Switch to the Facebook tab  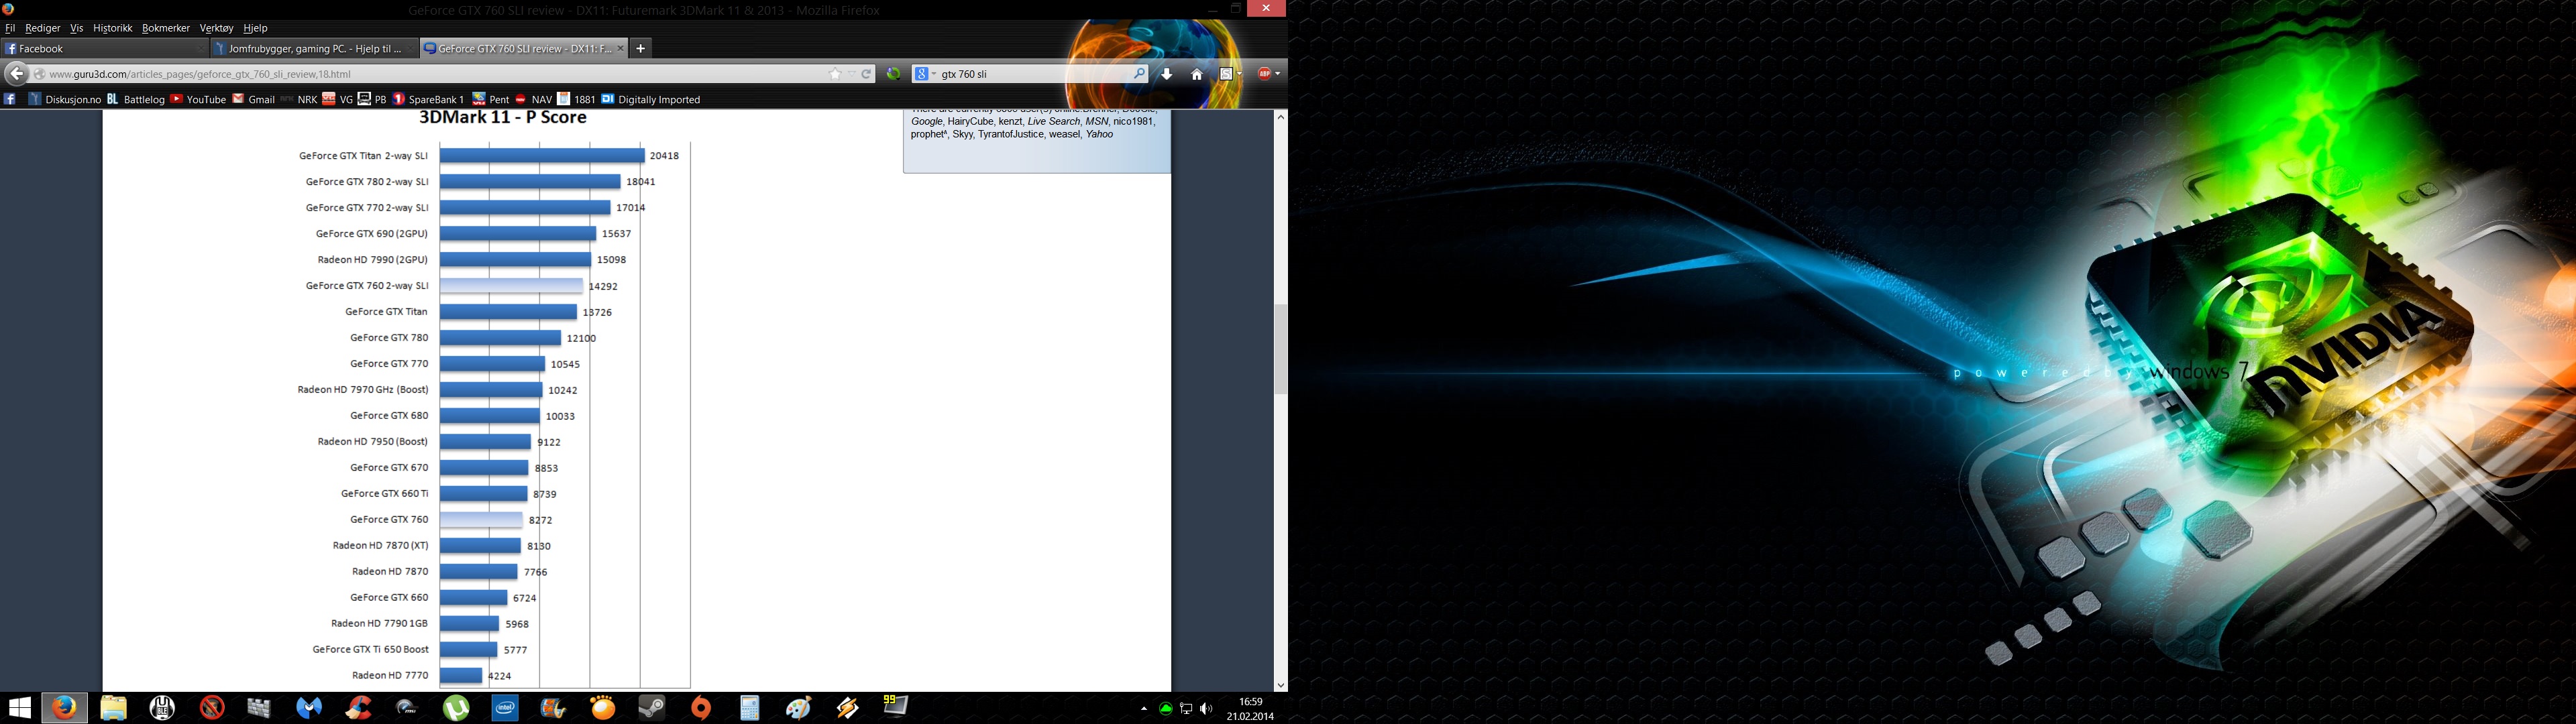point(104,48)
